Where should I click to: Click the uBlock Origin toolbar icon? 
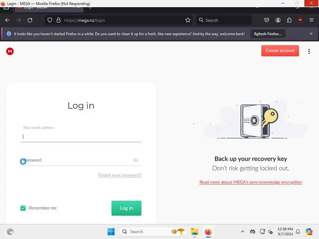tap(300, 20)
